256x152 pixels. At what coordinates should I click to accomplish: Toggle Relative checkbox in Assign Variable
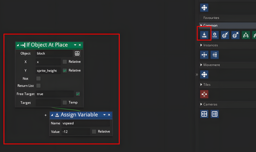pyautogui.click(x=94, y=131)
